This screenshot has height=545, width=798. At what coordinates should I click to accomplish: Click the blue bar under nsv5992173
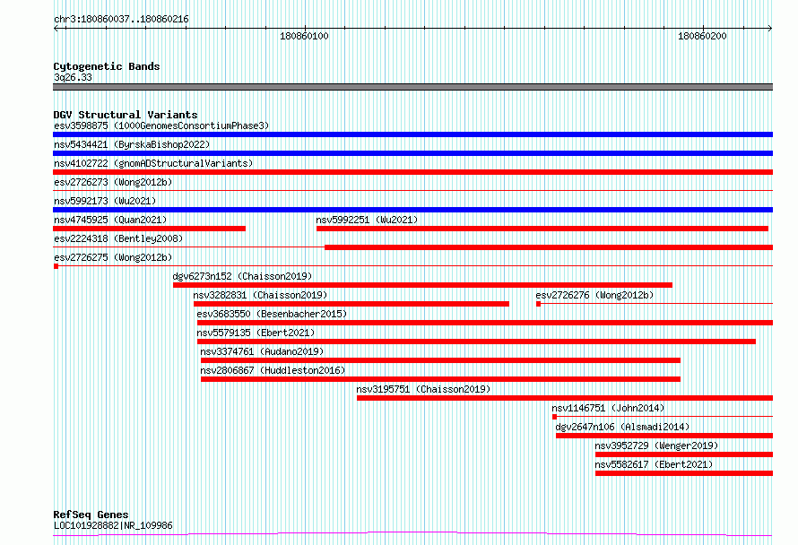pos(412,210)
